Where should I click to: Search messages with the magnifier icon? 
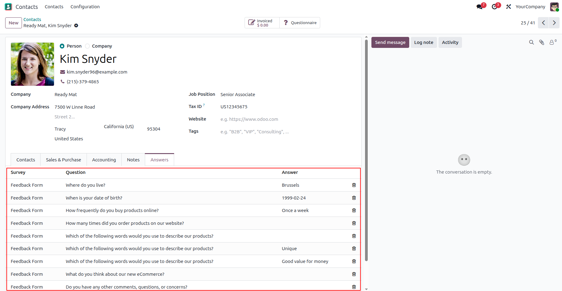point(532,42)
